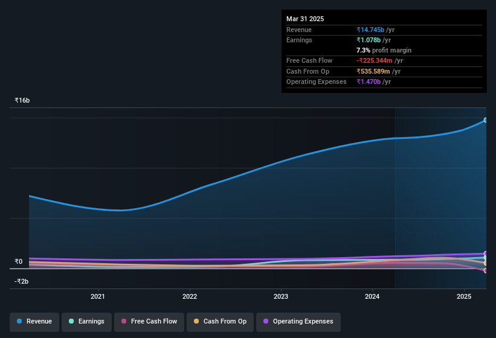The width and height of the screenshot is (496, 338).
Task: Click the ₹14.745b revenue value in tooltip
Action: coord(370,30)
